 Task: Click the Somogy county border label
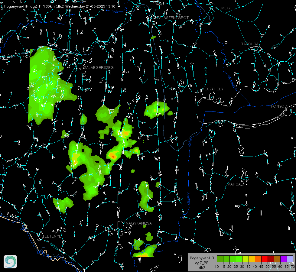(x=189, y=199)
